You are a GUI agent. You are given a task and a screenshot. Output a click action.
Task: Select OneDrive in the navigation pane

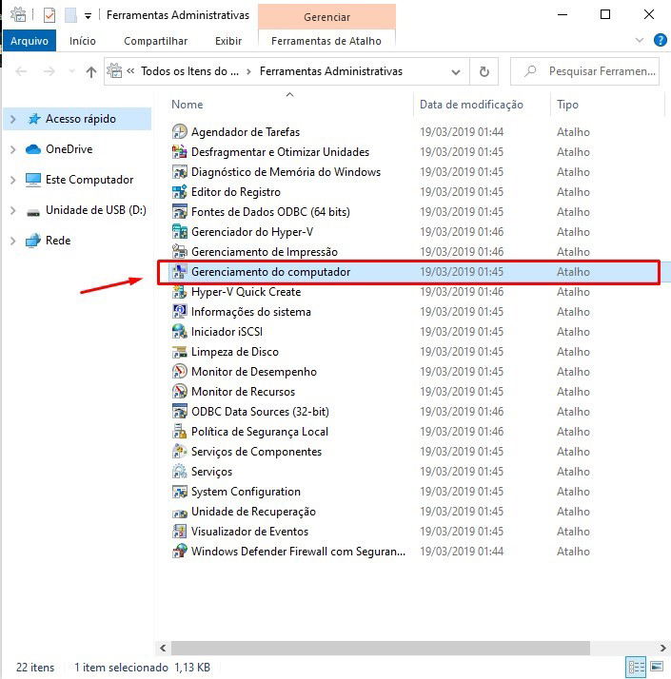click(x=69, y=149)
